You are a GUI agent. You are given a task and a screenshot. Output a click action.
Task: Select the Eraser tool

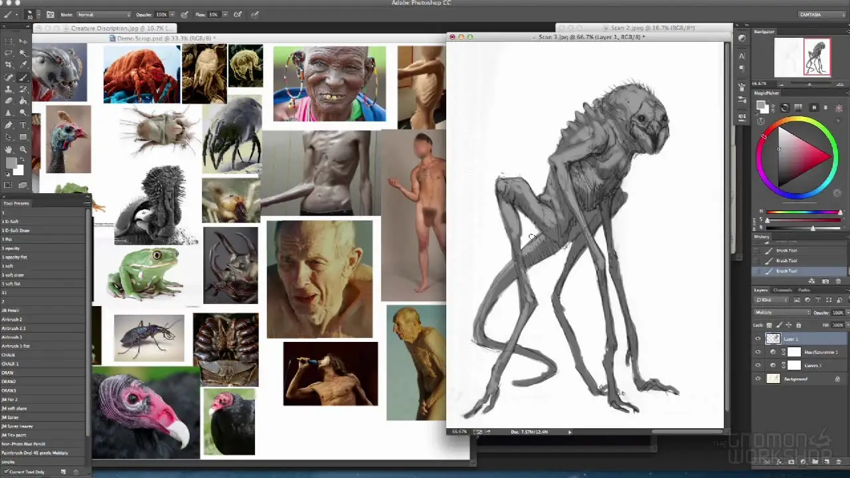point(9,101)
